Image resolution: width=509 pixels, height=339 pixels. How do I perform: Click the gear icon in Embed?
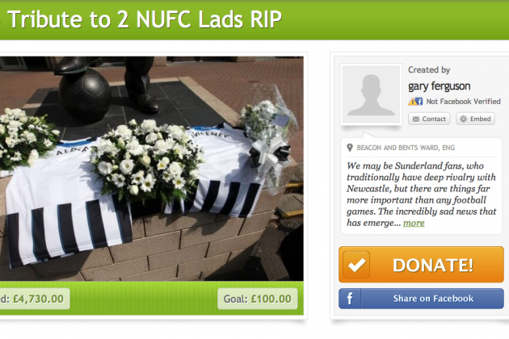[464, 119]
